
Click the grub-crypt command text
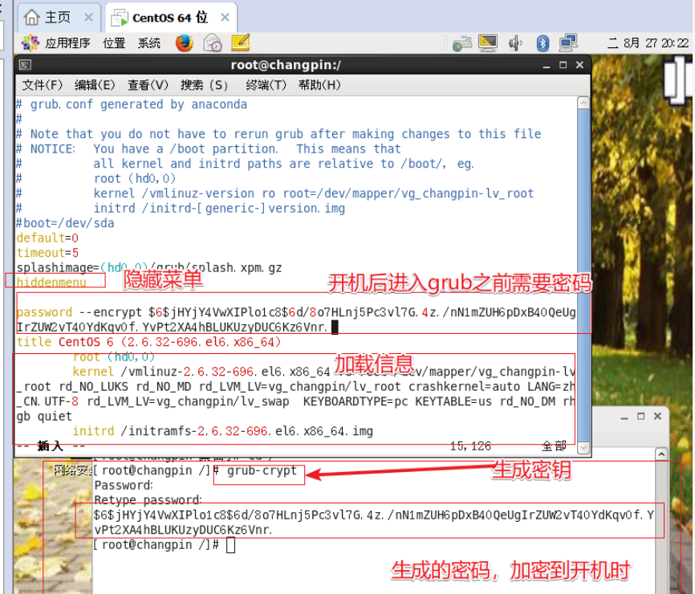(x=262, y=470)
